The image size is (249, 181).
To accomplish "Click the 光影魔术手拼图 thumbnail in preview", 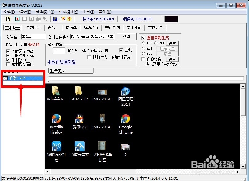I will [x=102, y=146].
